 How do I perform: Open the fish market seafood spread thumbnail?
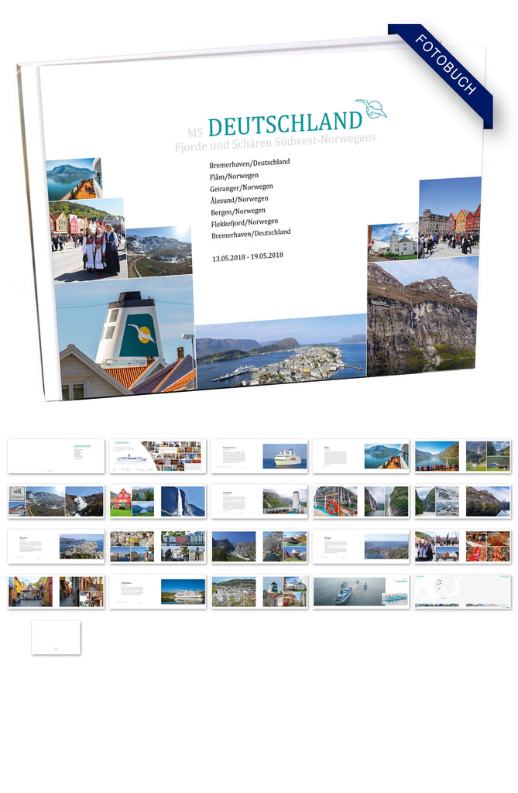[x=462, y=546]
